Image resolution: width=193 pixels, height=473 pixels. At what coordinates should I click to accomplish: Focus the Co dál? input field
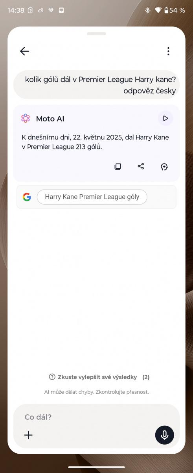(96, 417)
